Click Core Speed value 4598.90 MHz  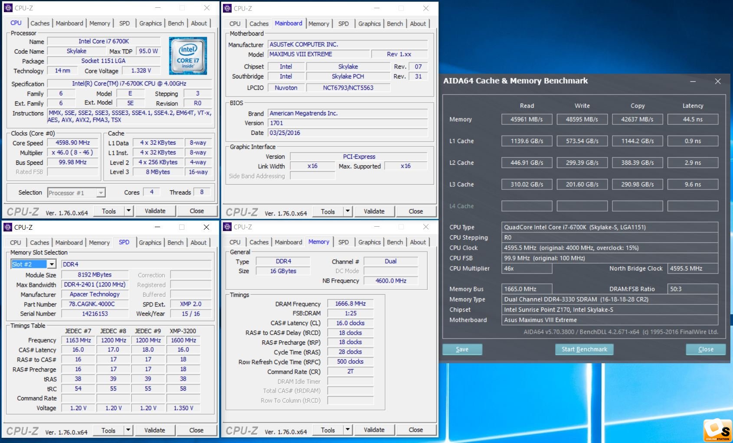coord(73,143)
